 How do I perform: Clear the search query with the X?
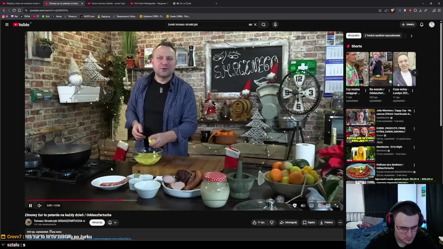(x=255, y=25)
